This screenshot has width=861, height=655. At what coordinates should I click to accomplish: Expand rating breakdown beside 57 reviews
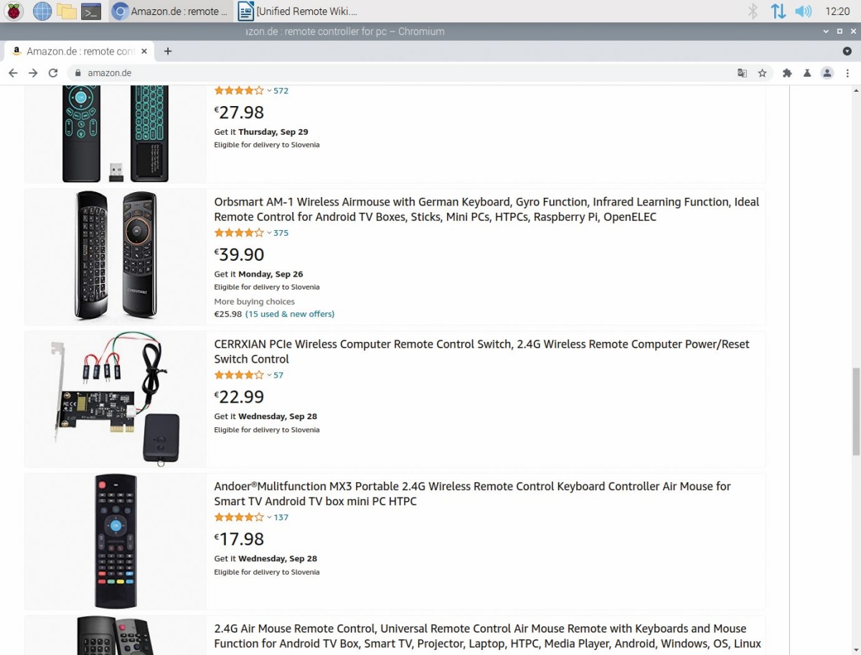(x=269, y=376)
